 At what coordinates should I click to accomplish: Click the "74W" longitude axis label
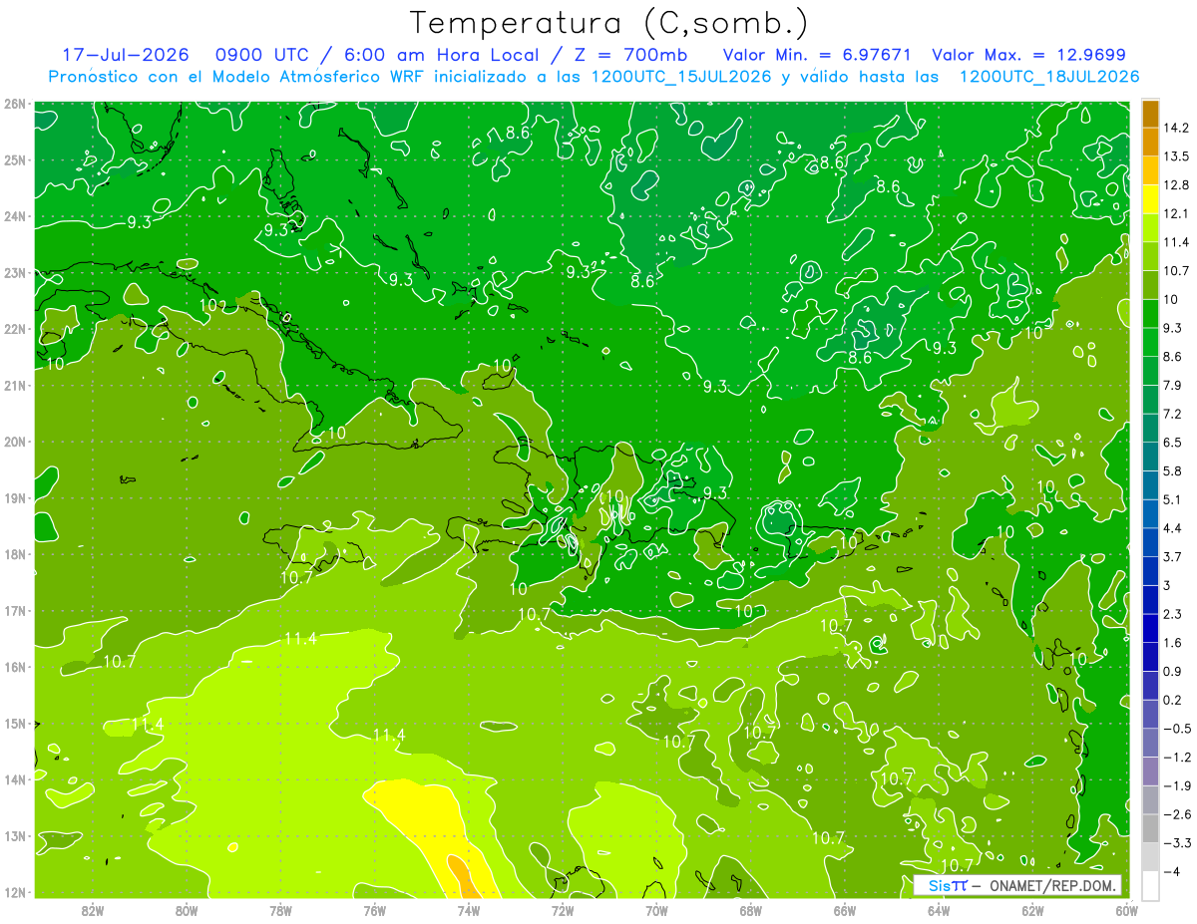tap(469, 910)
